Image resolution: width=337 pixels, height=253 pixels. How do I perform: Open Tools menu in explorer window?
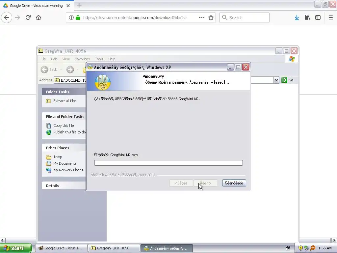pos(99,59)
